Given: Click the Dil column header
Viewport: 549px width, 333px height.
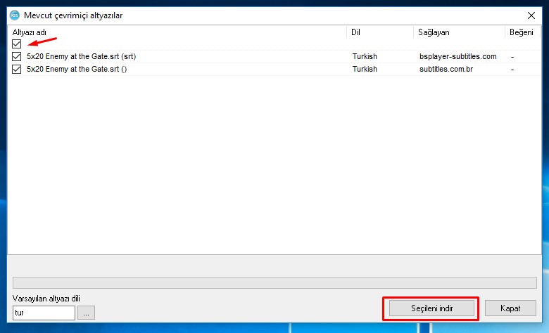Looking at the screenshot, I should pos(379,32).
